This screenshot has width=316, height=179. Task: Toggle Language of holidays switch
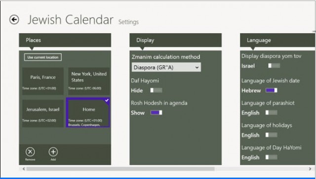[x=272, y=135]
